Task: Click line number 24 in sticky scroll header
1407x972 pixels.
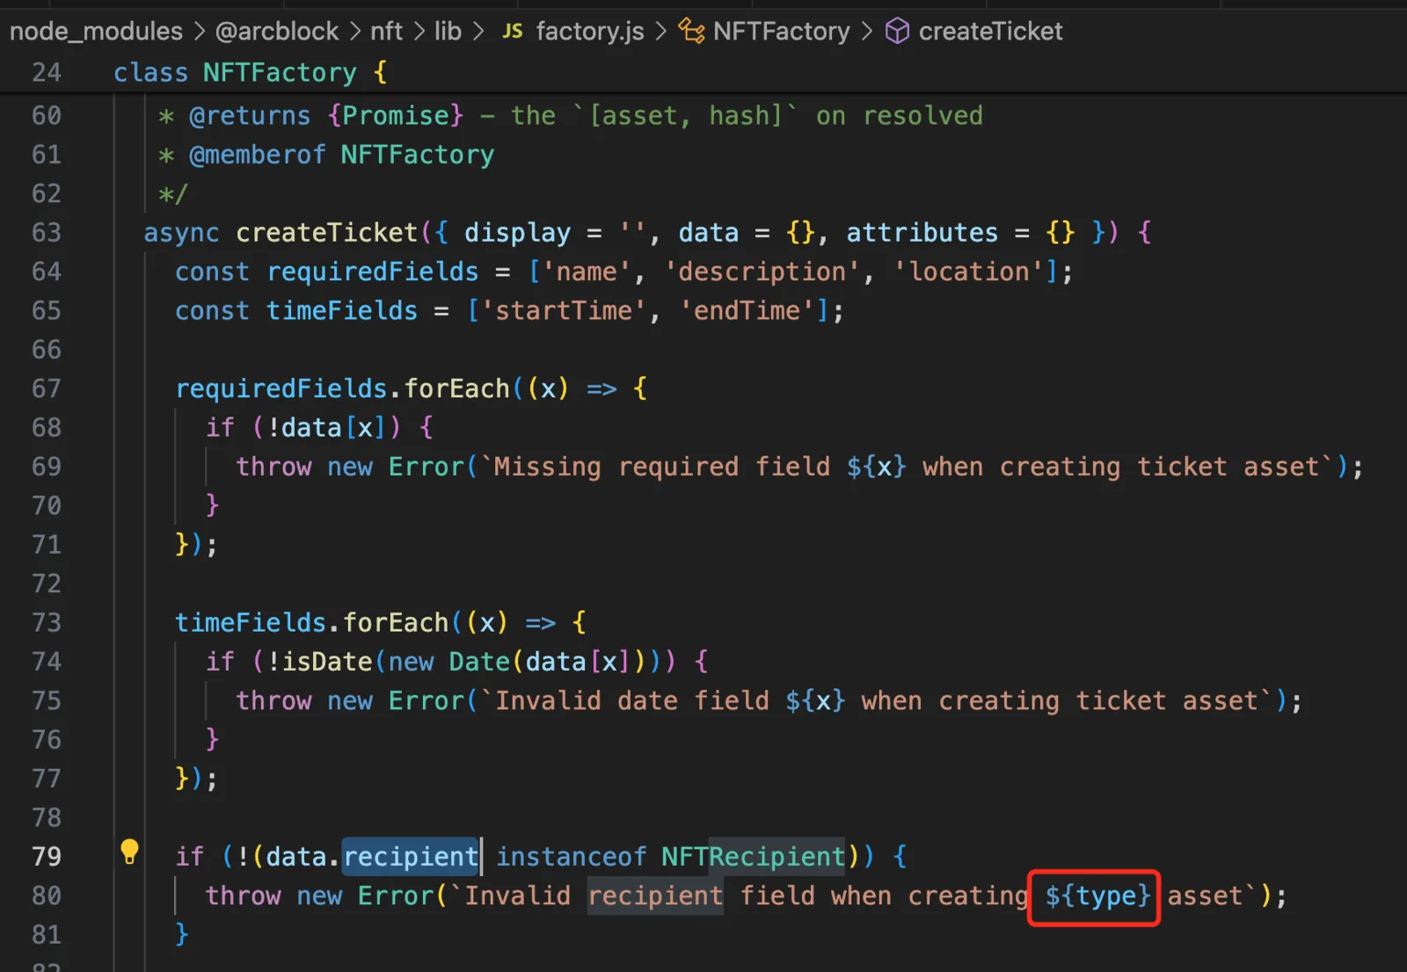Action: (47, 73)
